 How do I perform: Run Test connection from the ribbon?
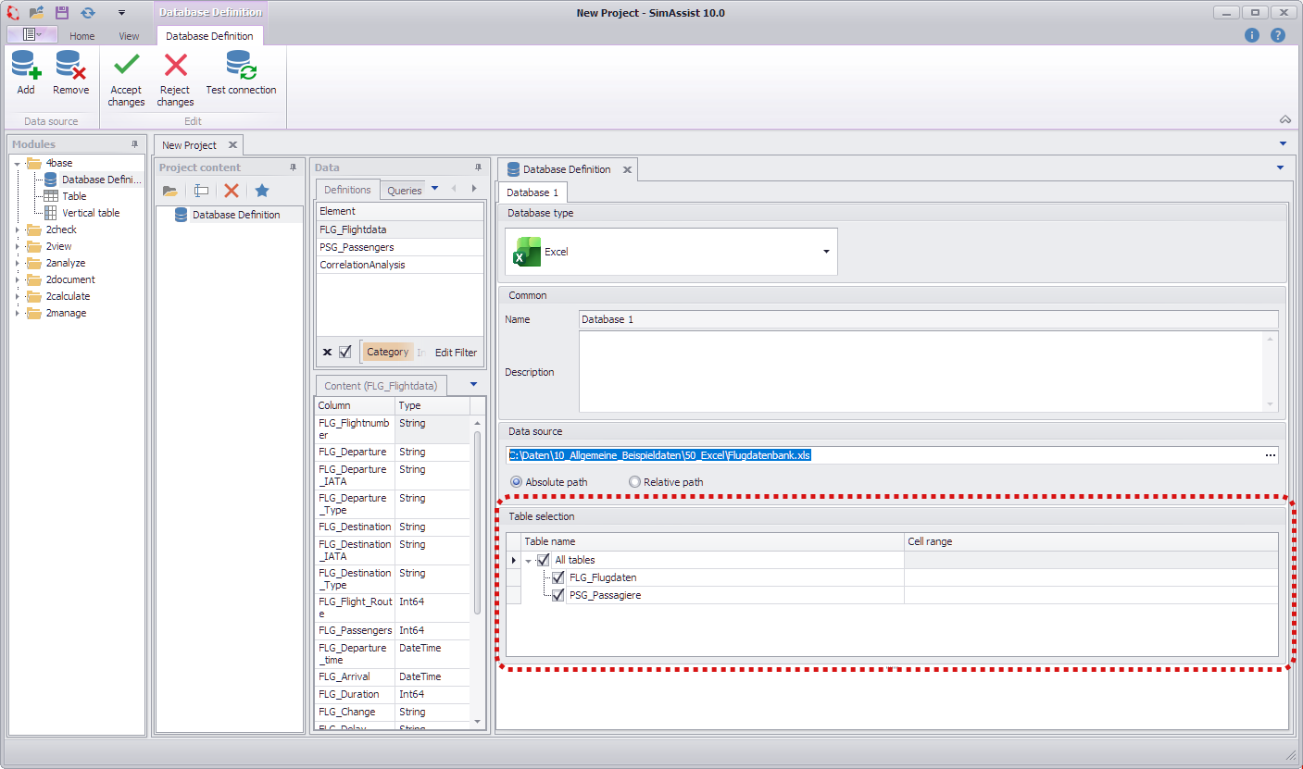tap(241, 66)
